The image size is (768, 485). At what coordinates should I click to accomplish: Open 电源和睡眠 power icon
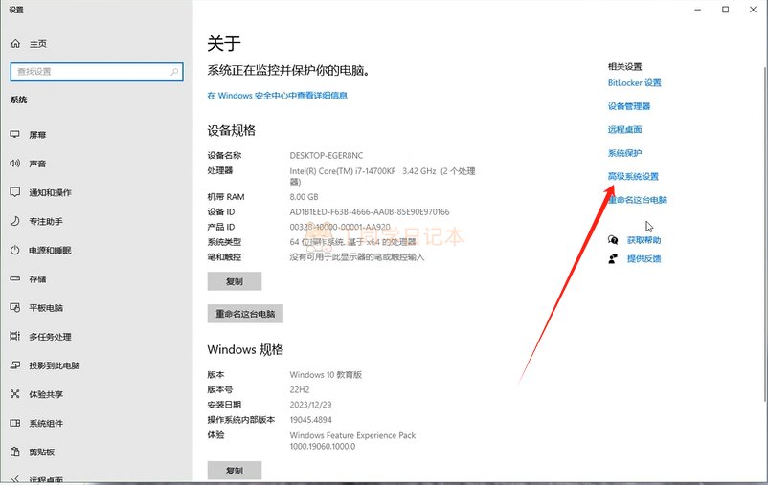pyautogui.click(x=15, y=250)
